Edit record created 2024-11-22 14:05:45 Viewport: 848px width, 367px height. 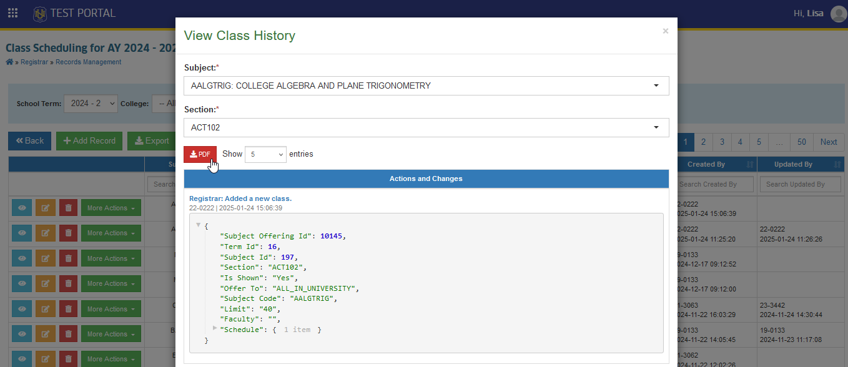[45, 334]
